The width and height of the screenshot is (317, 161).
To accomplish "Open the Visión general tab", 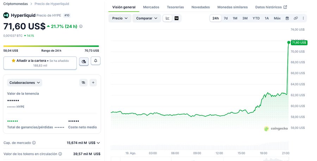I will (x=124, y=7).
